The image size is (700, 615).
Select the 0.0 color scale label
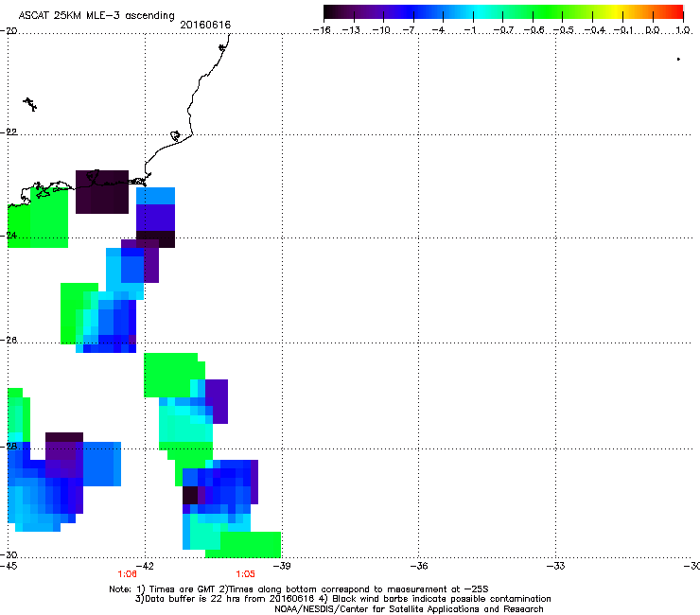[x=653, y=30]
